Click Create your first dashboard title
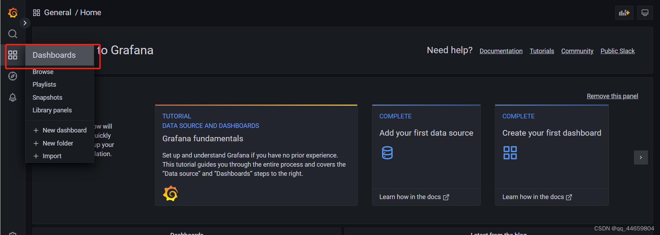The height and width of the screenshot is (235, 660). (x=552, y=133)
